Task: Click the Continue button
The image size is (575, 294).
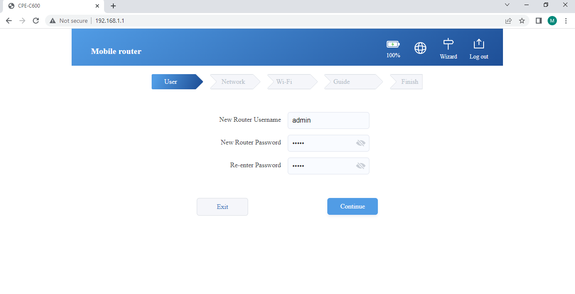Action: [353, 206]
